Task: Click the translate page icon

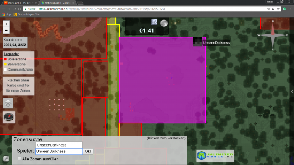Action: (x=273, y=9)
